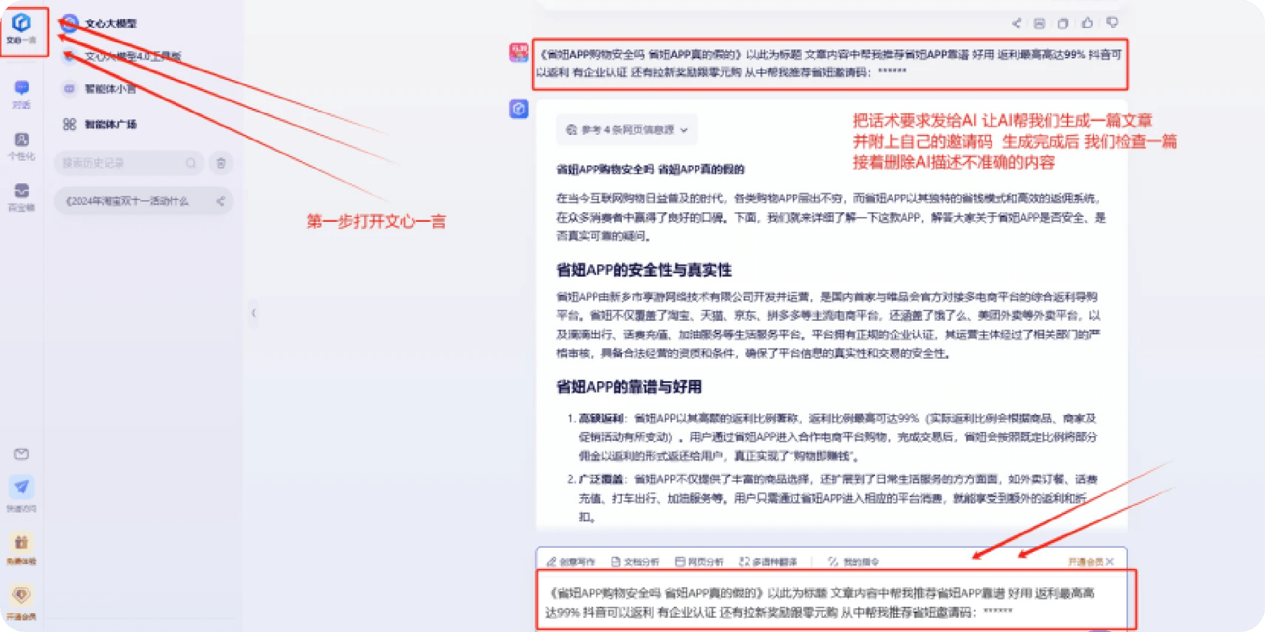The image size is (1265, 632).
Task: Share the 2024年淘宝双十一 history item
Action: coord(221,201)
